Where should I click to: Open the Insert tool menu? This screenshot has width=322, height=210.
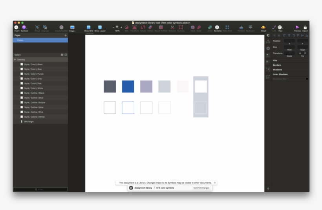(16, 28)
